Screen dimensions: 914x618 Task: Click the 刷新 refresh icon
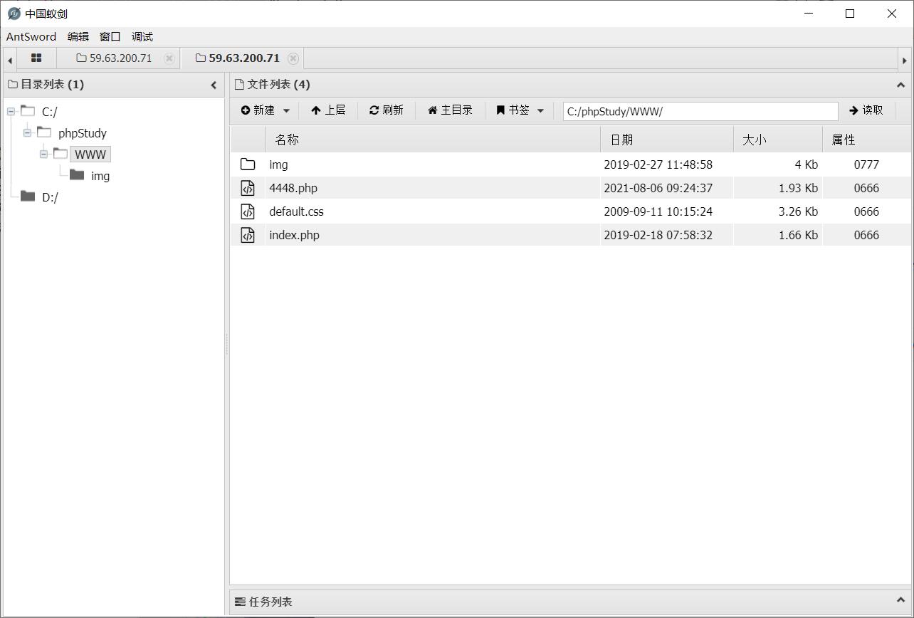click(373, 110)
